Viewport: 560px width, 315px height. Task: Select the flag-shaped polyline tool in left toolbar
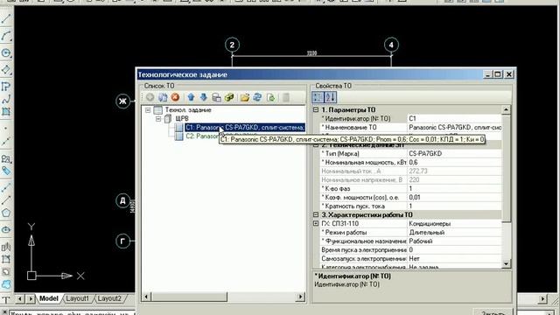pyautogui.click(x=6, y=87)
